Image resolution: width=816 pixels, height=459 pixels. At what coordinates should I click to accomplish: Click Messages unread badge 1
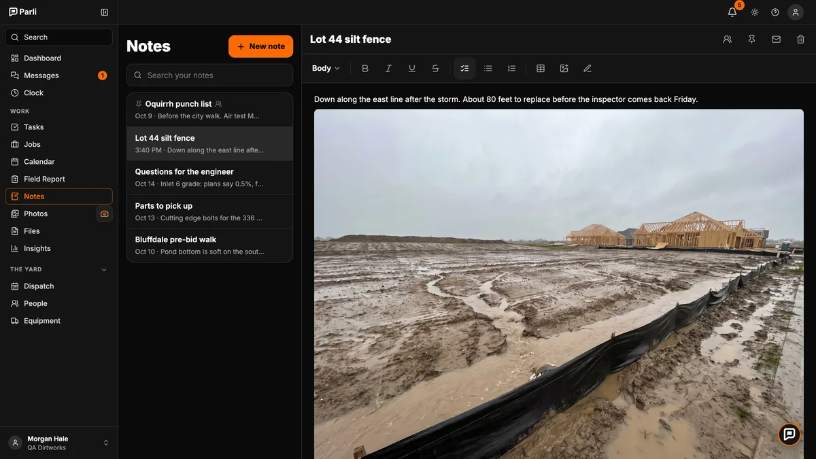point(103,75)
